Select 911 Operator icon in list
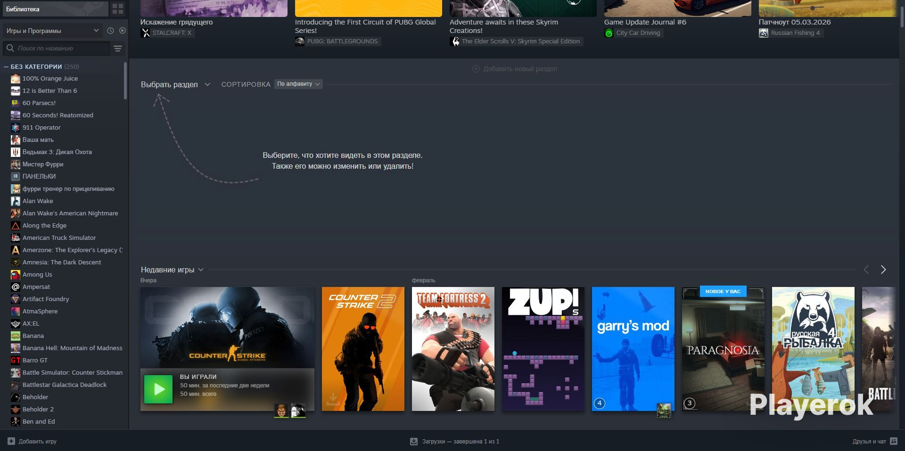This screenshot has height=451, width=905. (x=16, y=128)
